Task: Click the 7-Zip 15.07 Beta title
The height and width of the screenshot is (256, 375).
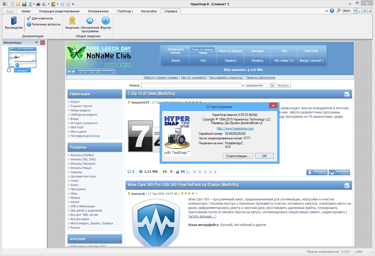Action: coord(151,93)
